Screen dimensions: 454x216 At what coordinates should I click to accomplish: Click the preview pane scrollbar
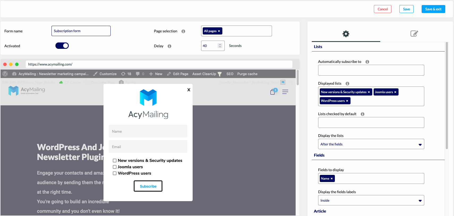pos(297,77)
